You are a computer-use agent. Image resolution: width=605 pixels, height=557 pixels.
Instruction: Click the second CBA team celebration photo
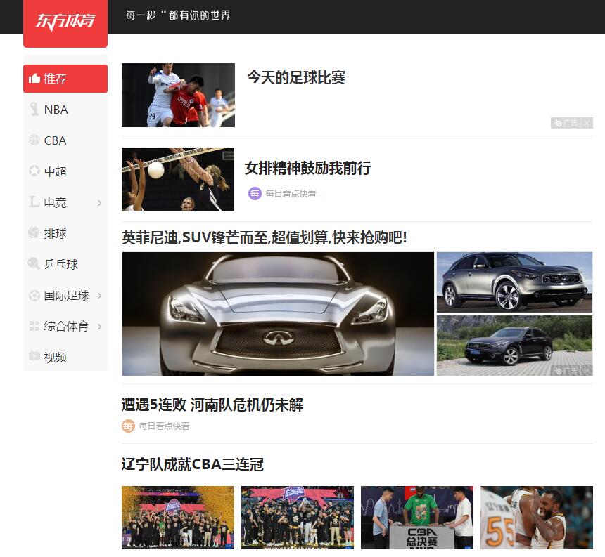[x=298, y=518]
